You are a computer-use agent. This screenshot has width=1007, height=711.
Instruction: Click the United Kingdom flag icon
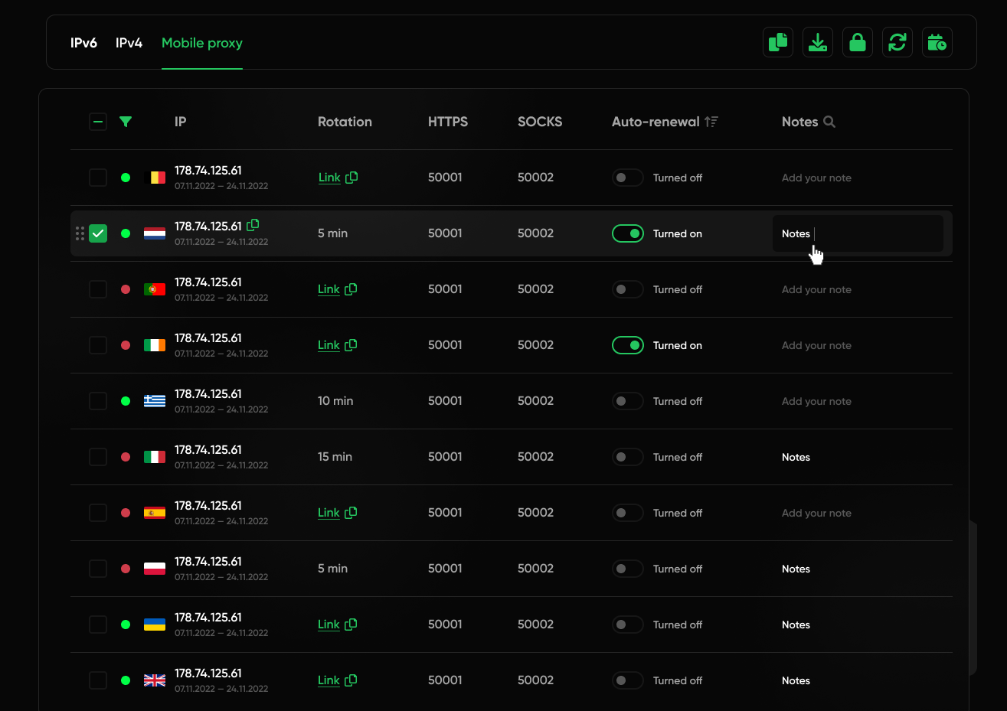click(155, 680)
